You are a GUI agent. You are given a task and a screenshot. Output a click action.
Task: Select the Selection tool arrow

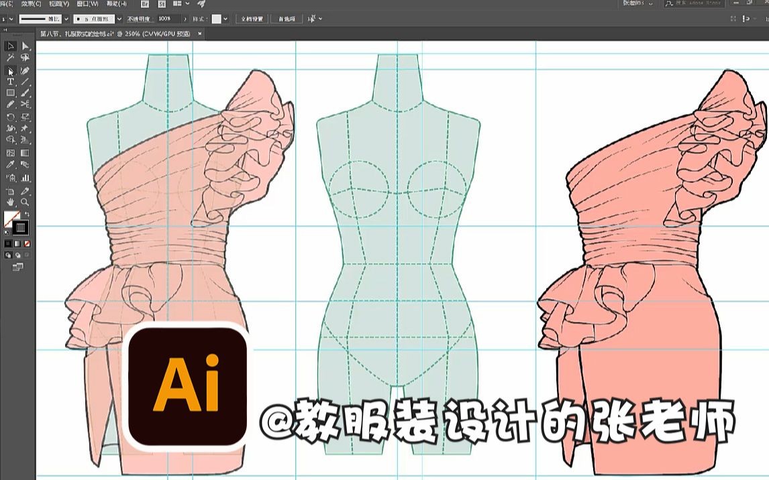pos(10,44)
